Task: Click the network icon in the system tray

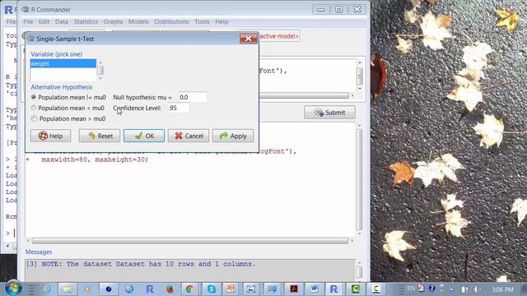Action: click(x=464, y=289)
